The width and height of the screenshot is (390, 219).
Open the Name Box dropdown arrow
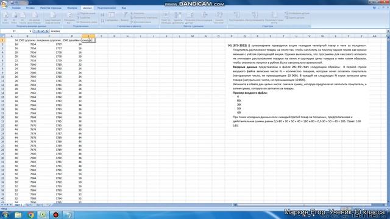(x=30, y=31)
